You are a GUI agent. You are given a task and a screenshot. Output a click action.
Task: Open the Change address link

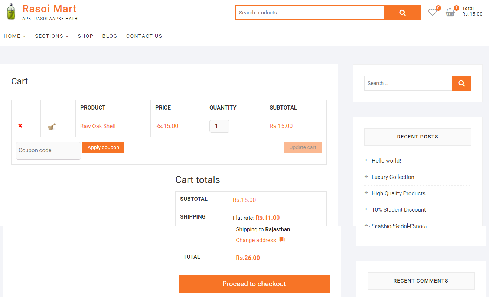point(256,240)
